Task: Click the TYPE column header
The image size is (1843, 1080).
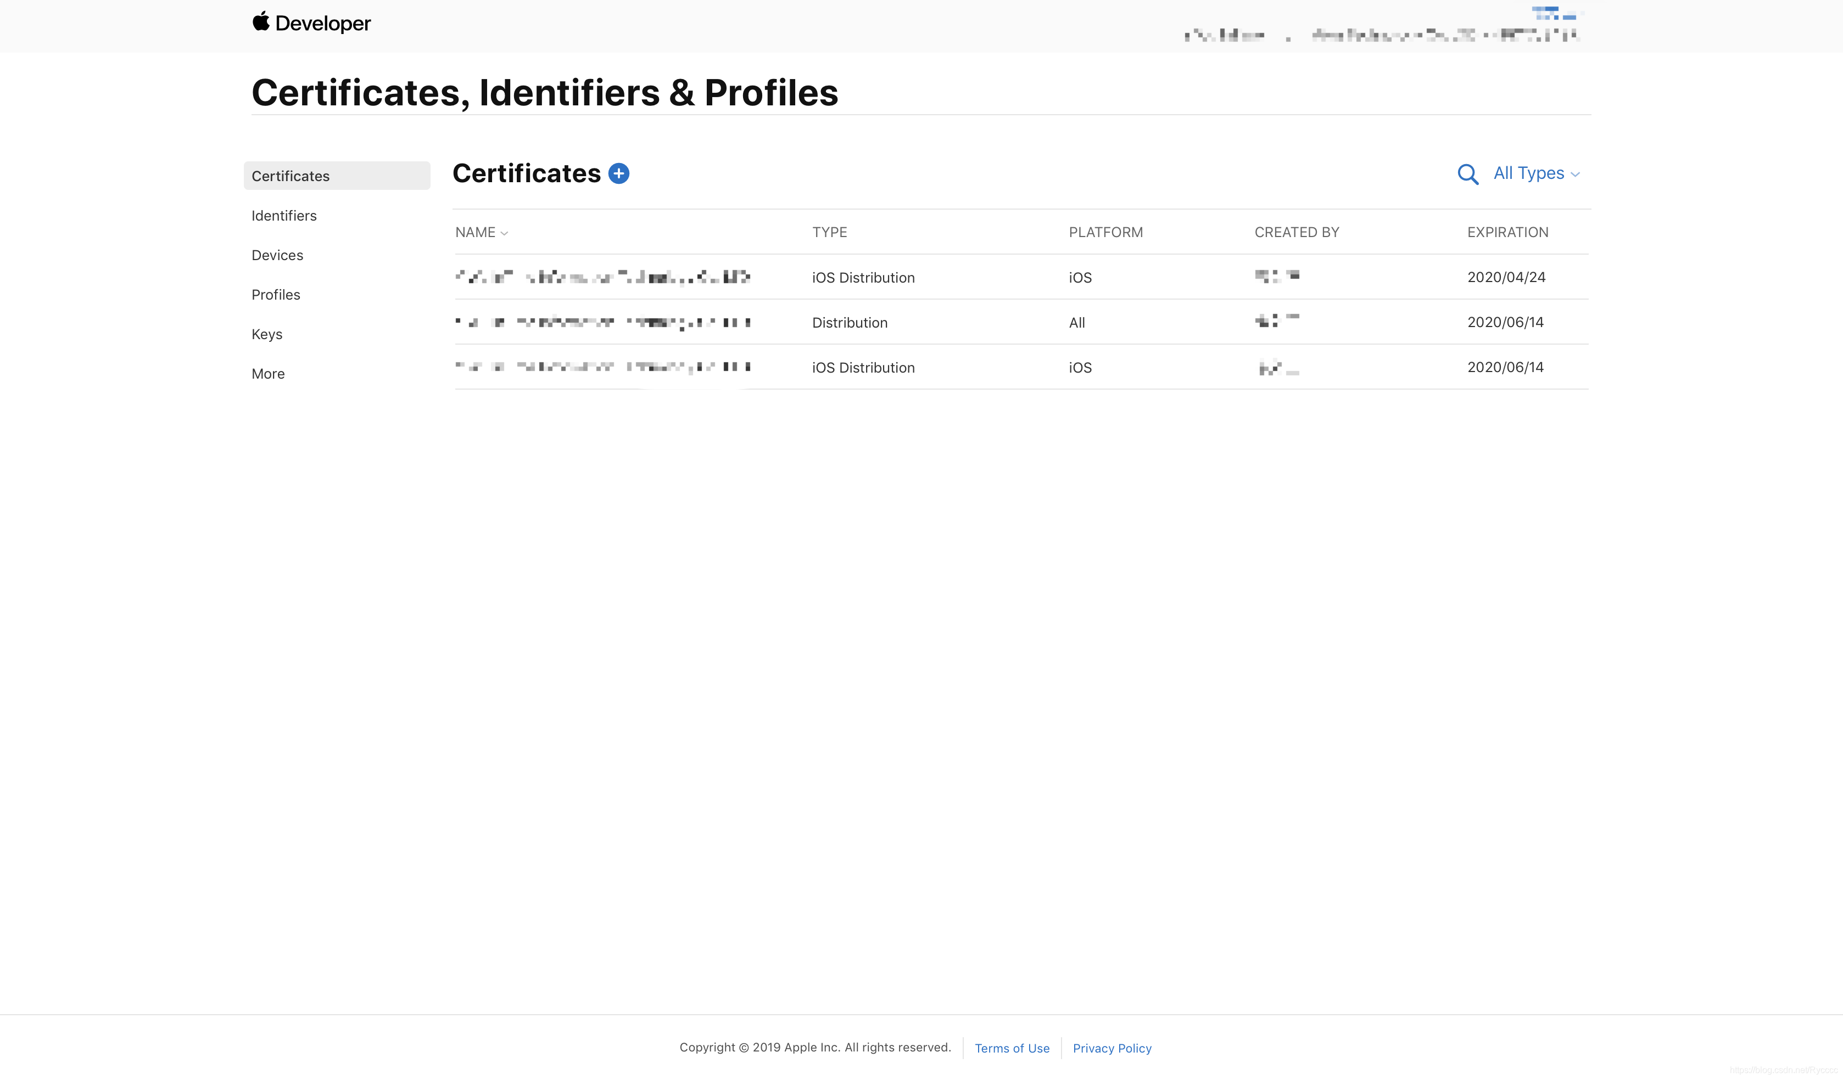Action: tap(829, 232)
